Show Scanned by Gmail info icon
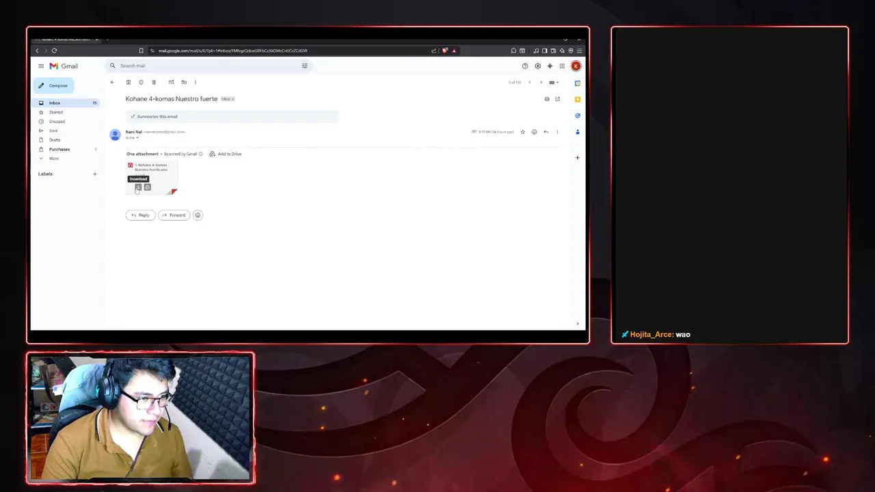875x492 pixels. (x=200, y=154)
